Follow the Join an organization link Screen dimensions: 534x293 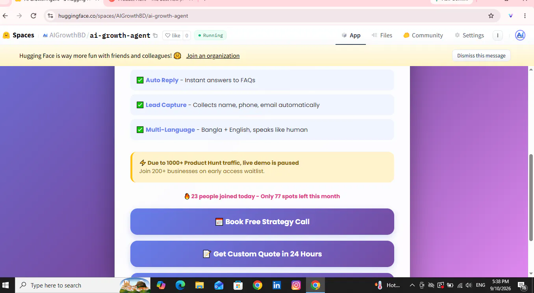click(213, 56)
